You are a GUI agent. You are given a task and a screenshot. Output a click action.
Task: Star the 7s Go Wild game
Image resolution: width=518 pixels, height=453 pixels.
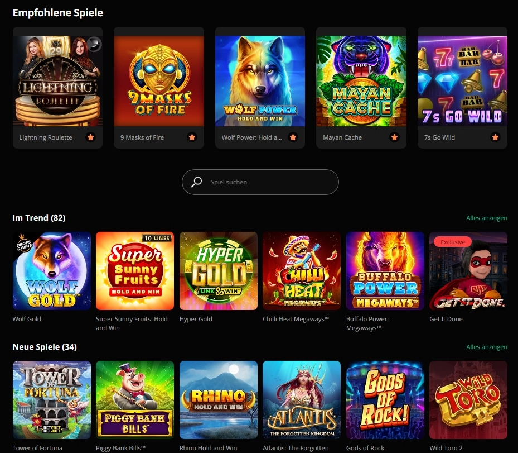tap(495, 137)
